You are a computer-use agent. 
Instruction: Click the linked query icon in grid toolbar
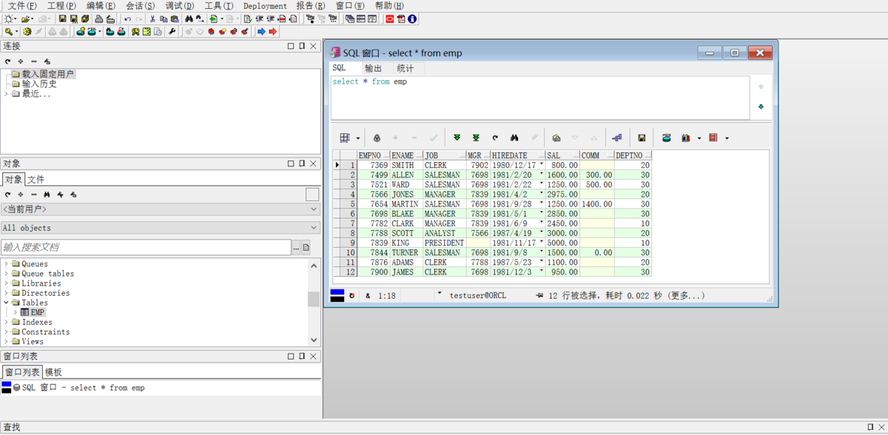617,138
